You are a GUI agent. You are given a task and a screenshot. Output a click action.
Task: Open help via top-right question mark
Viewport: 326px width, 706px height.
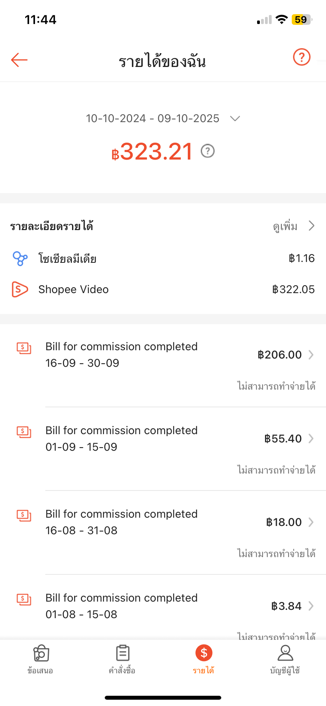[302, 58]
